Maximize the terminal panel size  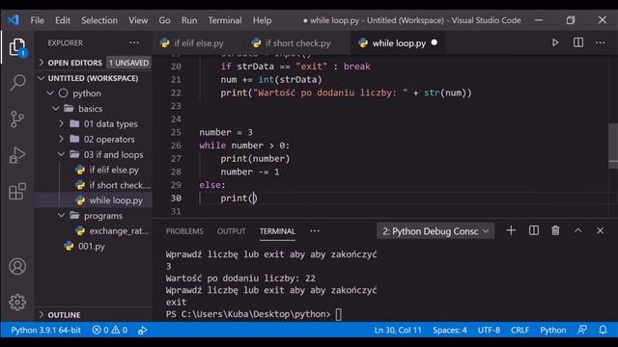click(x=577, y=230)
